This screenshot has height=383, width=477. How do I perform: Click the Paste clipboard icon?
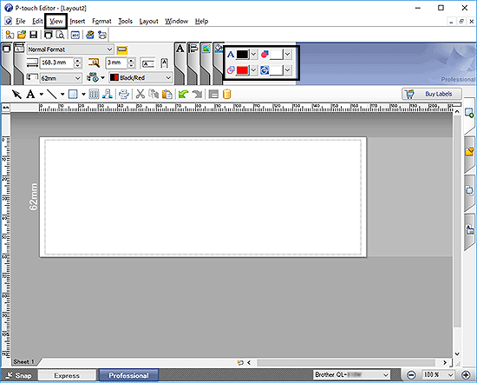pyautogui.click(x=167, y=94)
